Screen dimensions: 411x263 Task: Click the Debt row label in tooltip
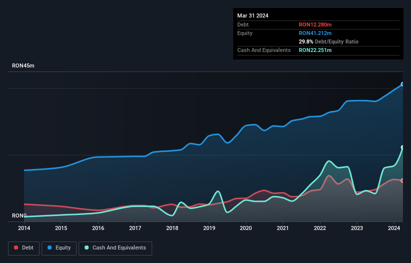tap(243, 24)
